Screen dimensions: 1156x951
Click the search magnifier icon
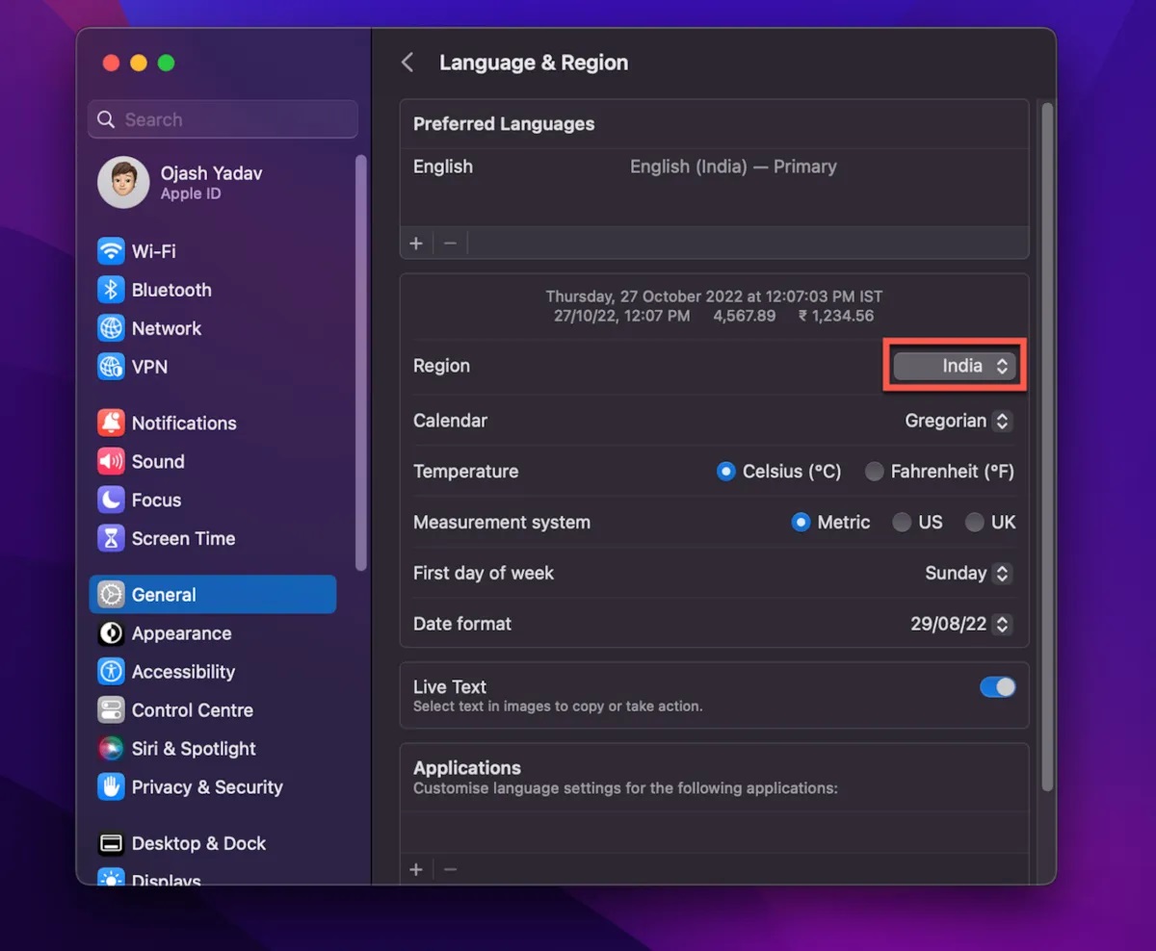pos(105,119)
